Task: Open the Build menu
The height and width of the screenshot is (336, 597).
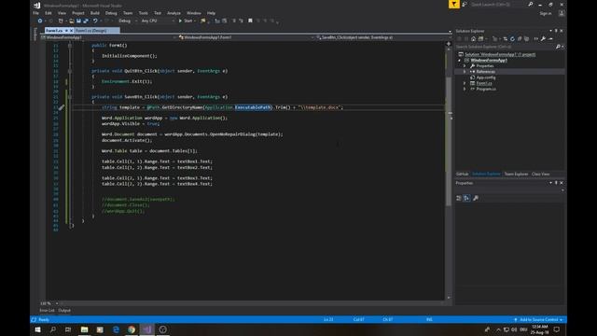Action: tap(95, 13)
